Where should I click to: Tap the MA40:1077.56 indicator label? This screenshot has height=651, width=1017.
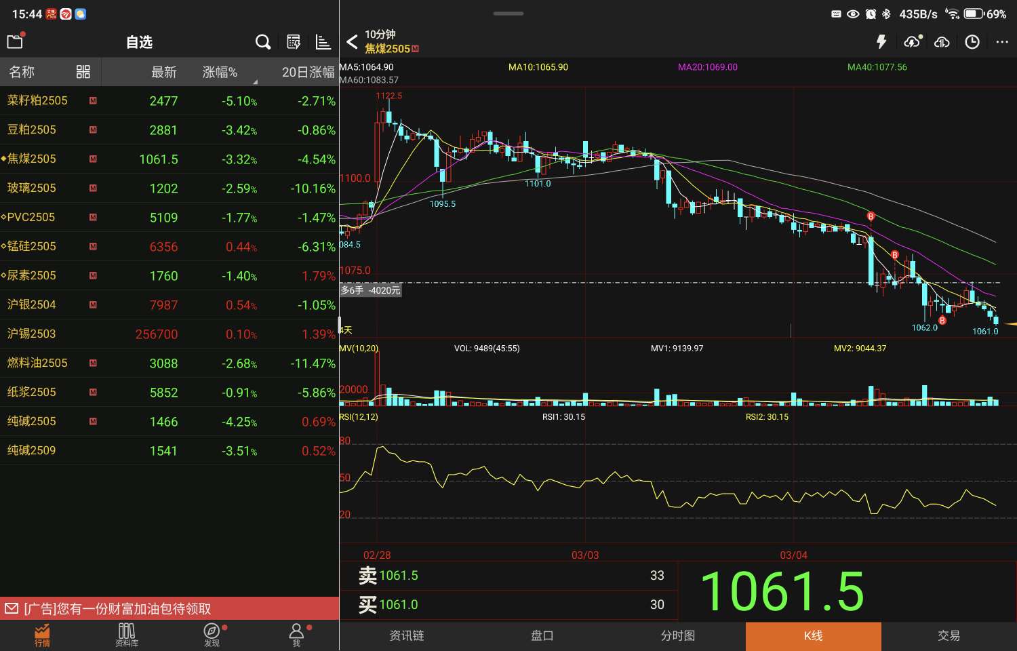(877, 67)
